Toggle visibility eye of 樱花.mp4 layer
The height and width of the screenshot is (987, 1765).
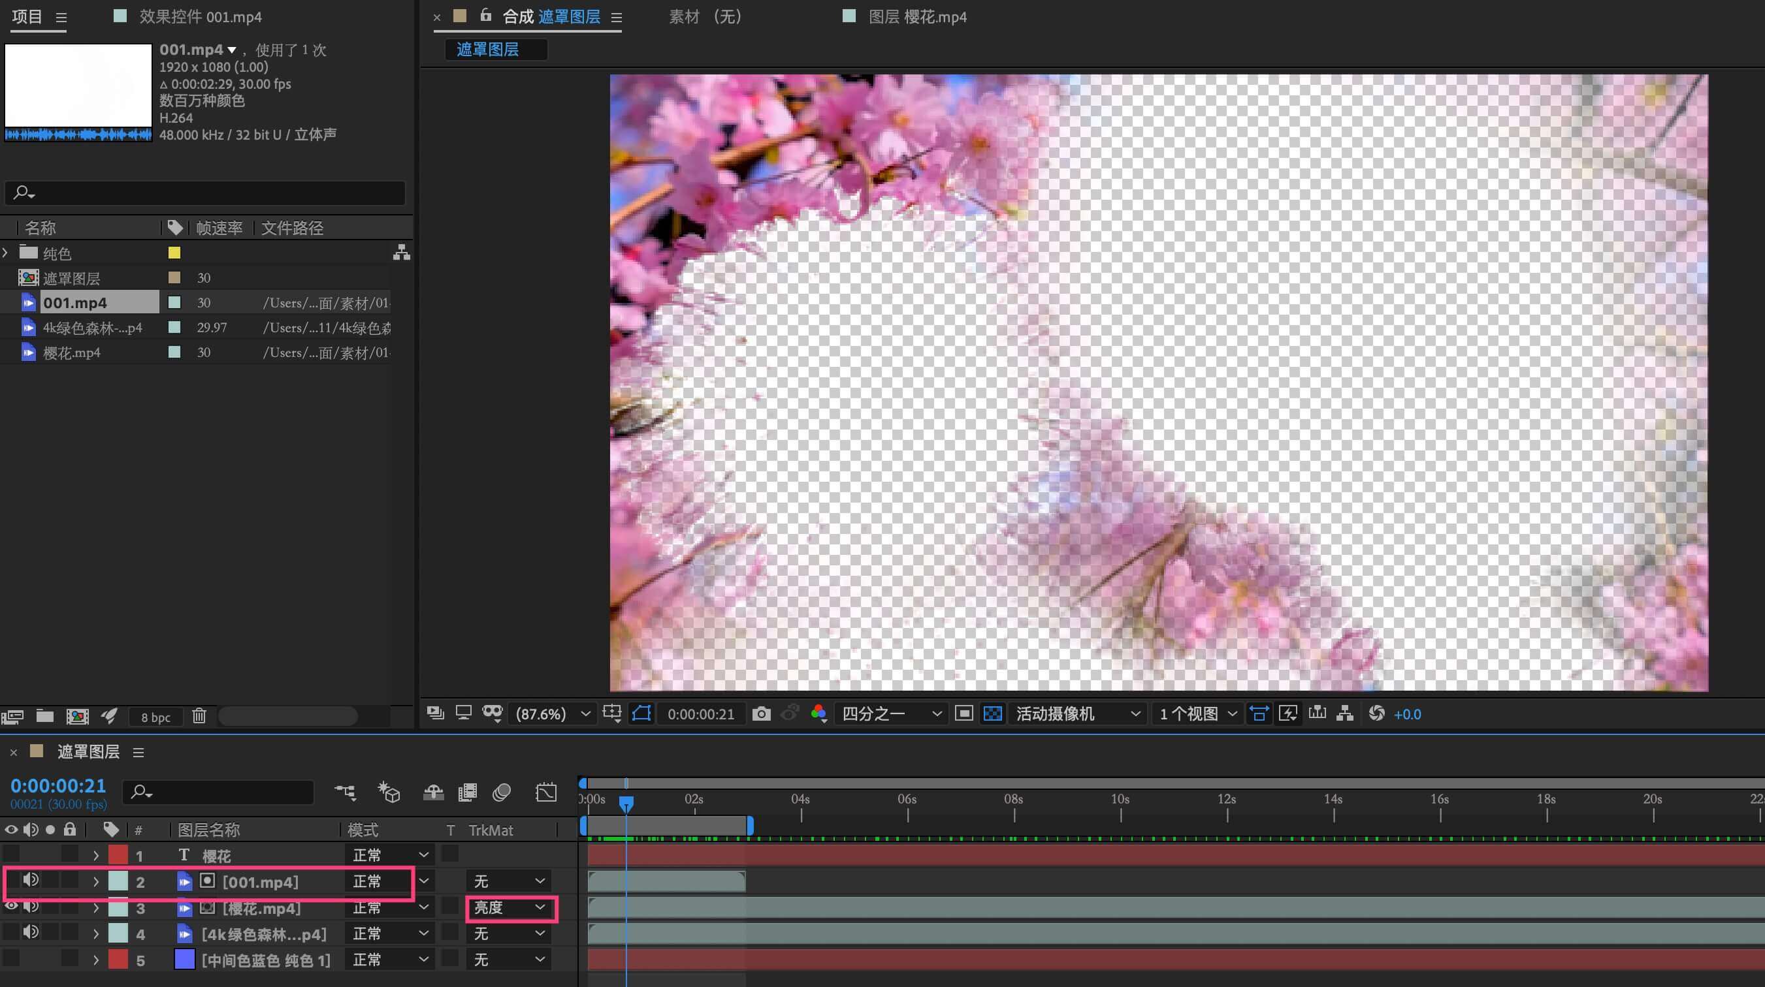[11, 906]
